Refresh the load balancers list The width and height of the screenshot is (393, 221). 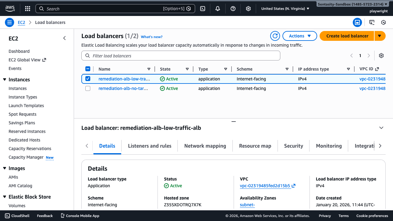coord(275,36)
